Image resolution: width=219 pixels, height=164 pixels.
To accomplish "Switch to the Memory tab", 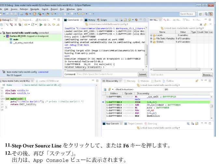I will pos(130,81).
